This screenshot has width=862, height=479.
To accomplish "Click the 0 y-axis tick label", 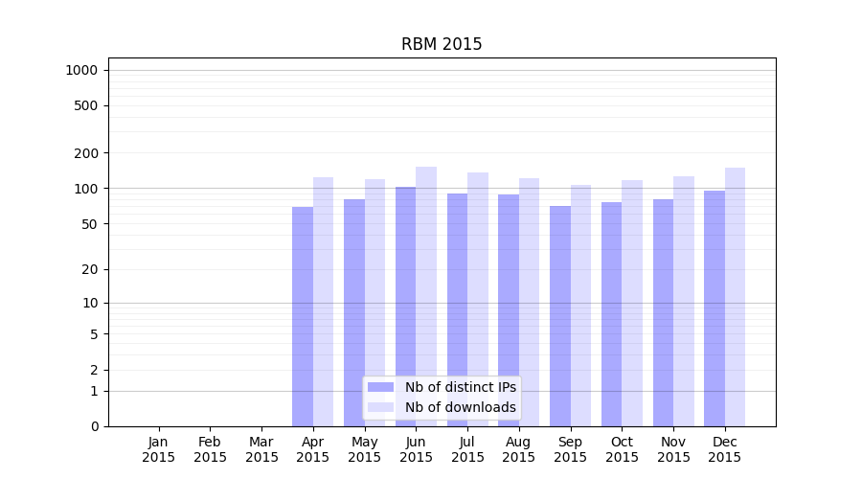I will tap(94, 426).
